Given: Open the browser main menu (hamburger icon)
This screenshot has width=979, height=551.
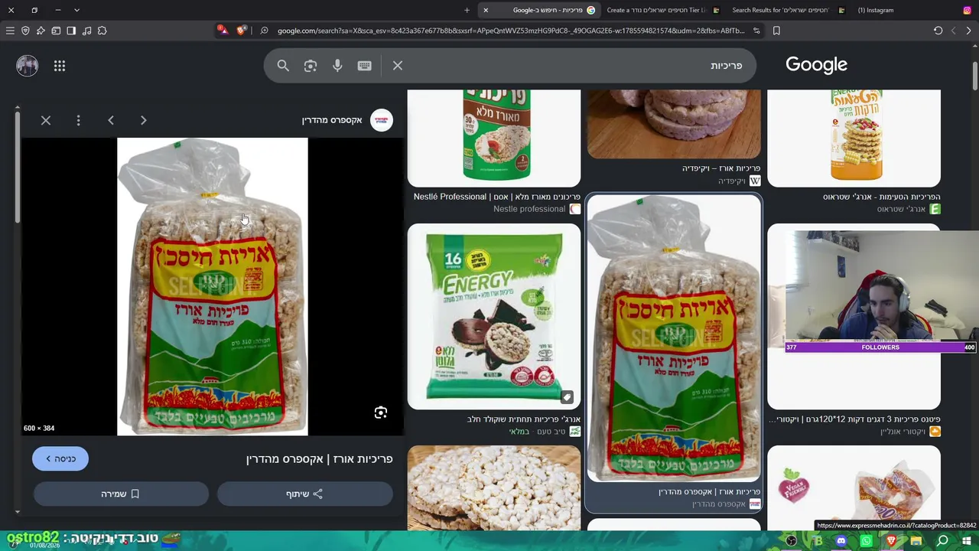Looking at the screenshot, I should [x=10, y=31].
